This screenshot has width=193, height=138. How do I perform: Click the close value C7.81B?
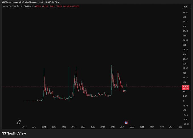pos(59,6)
